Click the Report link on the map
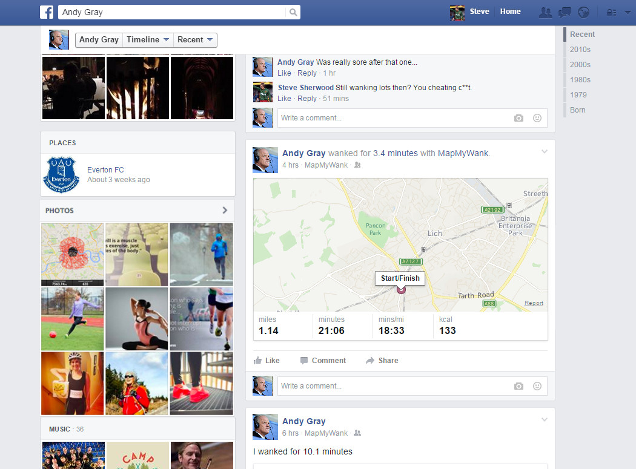The image size is (636, 469). (x=534, y=303)
